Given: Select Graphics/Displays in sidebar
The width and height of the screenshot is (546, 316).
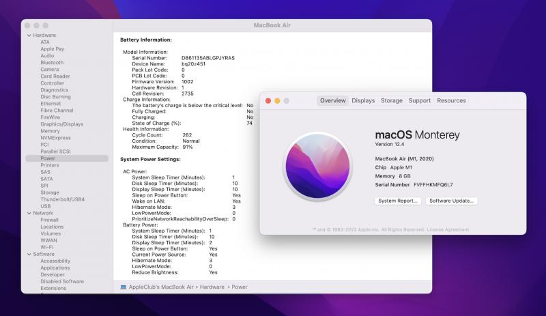Looking at the screenshot, I should pyautogui.click(x=61, y=124).
